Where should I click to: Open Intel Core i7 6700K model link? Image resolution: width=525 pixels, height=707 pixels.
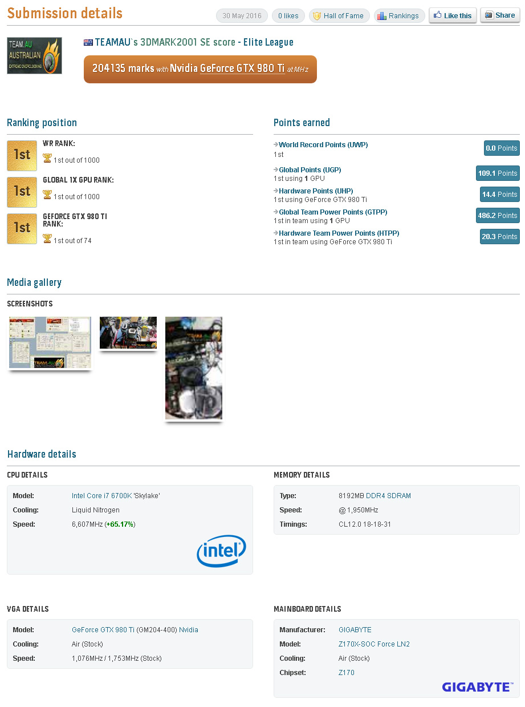102,496
